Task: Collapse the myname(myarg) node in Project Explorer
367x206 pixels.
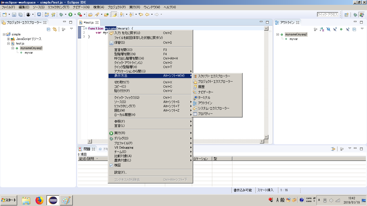Action: 13,48
